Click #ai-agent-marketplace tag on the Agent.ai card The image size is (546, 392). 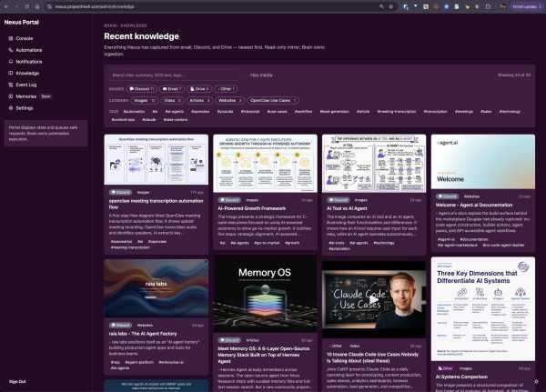click(458, 245)
